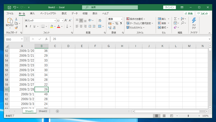Click the Comma Style icon
Screen dimensions: 216x122
coord(121,23)
